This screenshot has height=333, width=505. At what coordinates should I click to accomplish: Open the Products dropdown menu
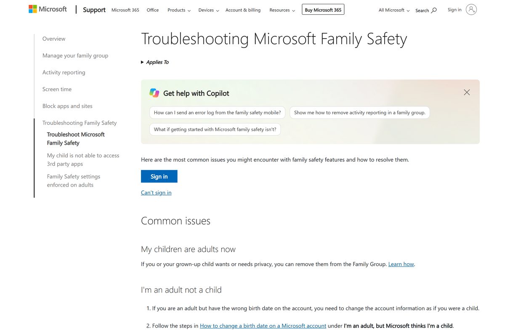[179, 10]
